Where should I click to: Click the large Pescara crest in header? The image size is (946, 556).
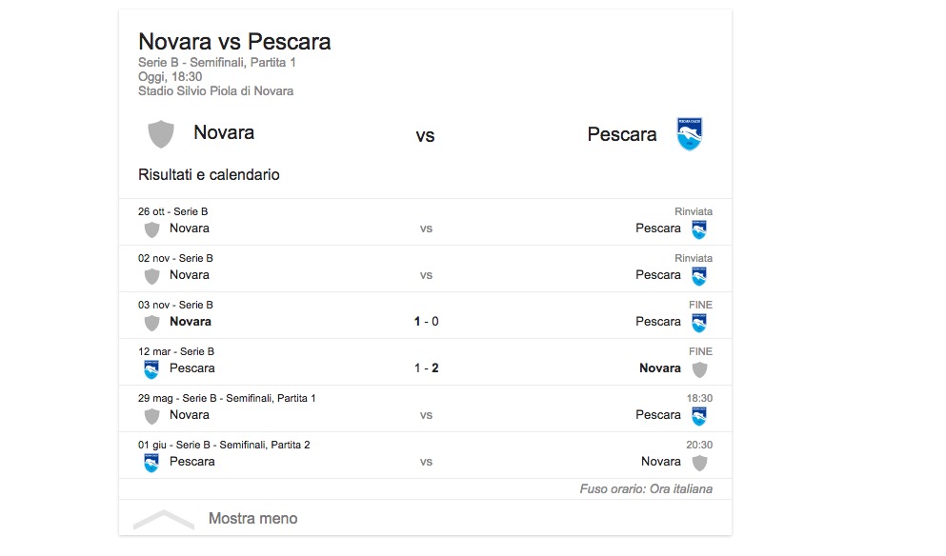pyautogui.click(x=689, y=134)
